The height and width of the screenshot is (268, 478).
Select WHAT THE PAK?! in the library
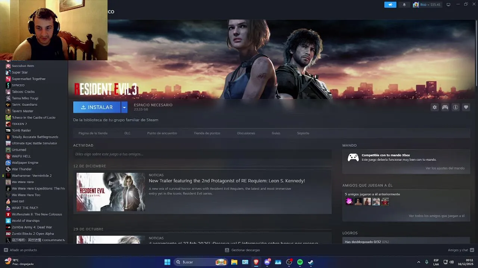[25, 208]
